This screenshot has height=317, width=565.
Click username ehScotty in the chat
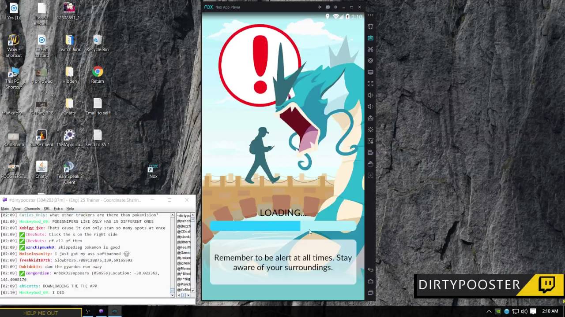tap(29, 286)
